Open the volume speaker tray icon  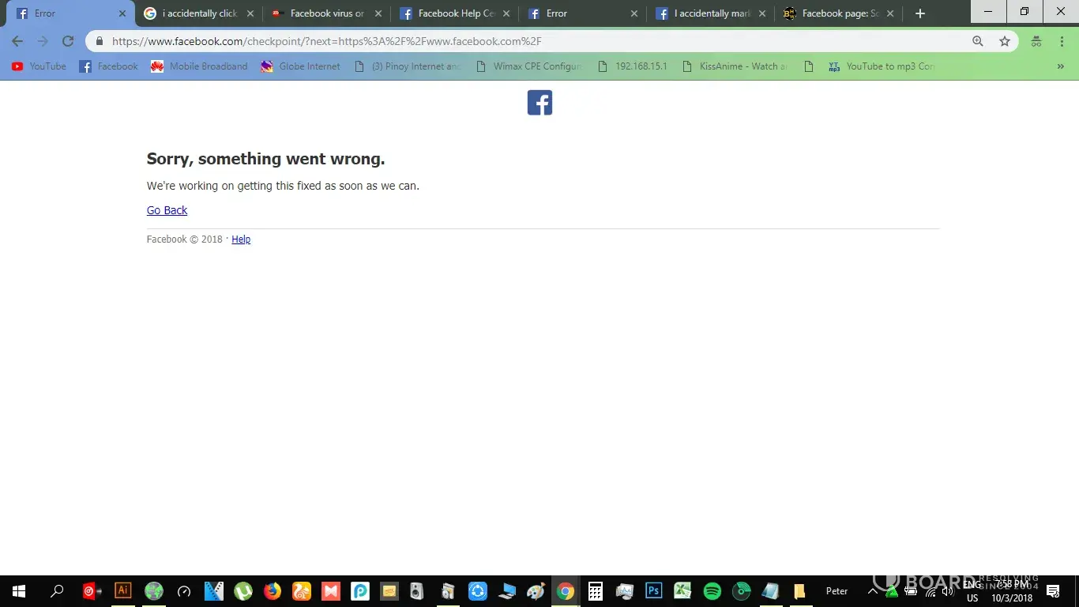click(948, 592)
